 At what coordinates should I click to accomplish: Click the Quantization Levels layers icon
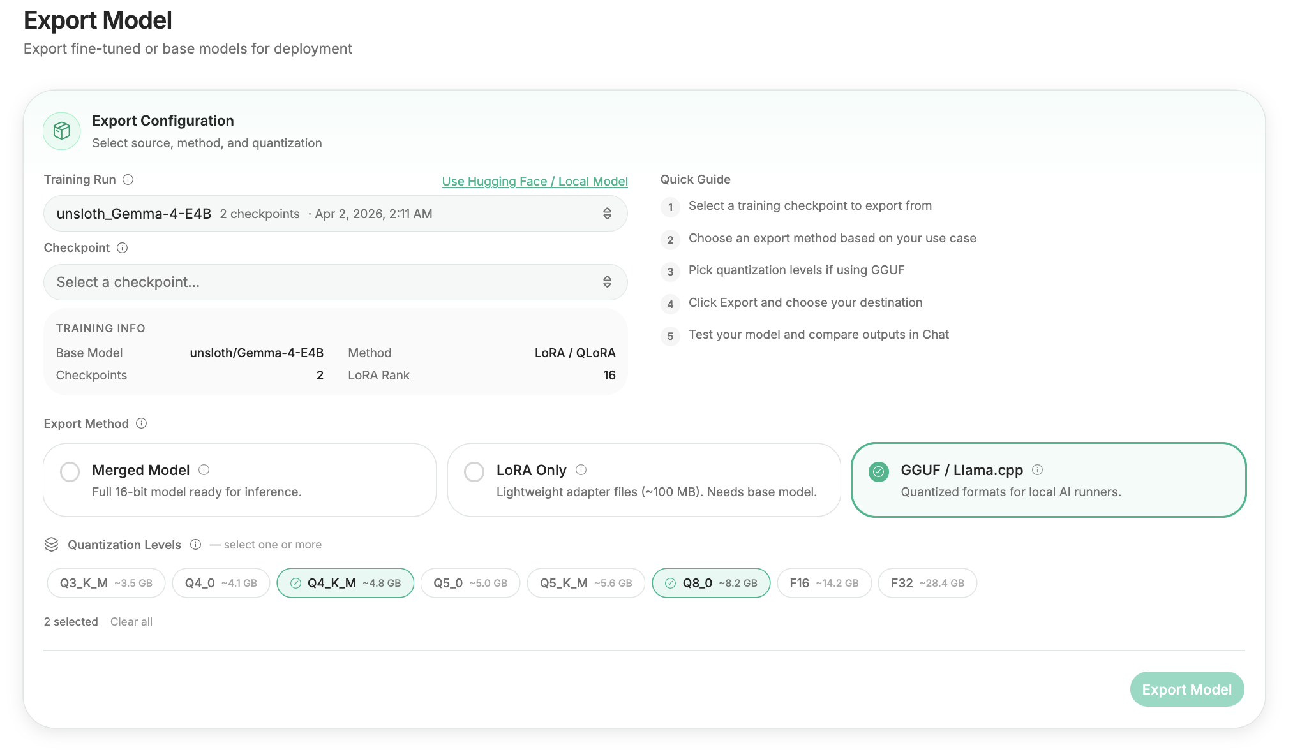[52, 545]
